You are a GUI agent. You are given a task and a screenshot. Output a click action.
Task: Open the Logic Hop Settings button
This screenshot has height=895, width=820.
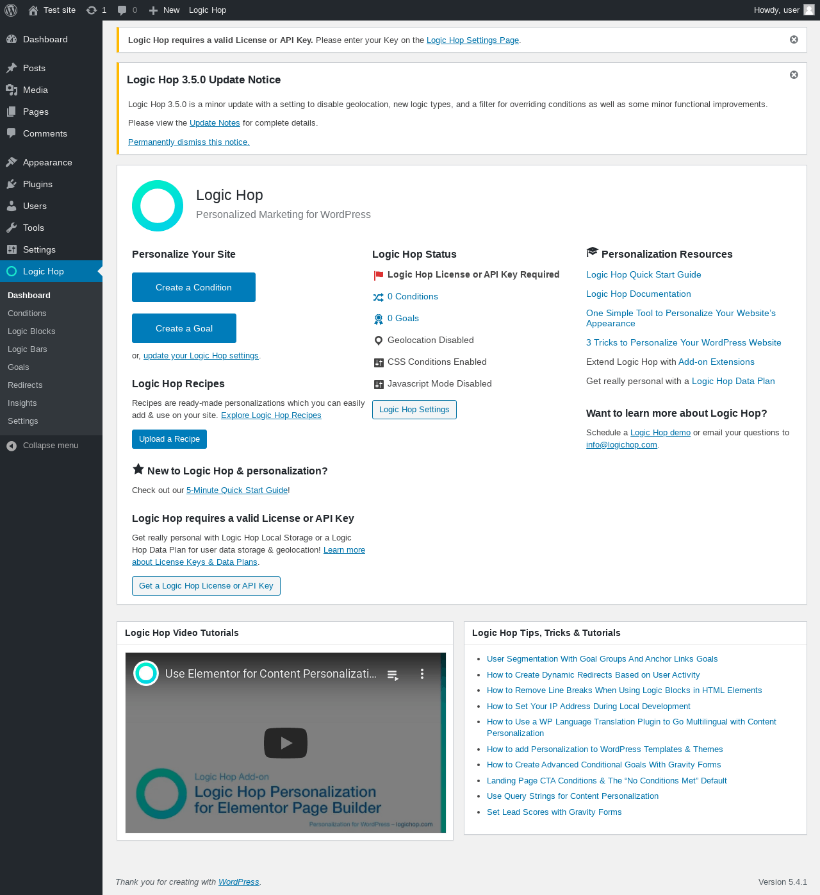tap(414, 410)
